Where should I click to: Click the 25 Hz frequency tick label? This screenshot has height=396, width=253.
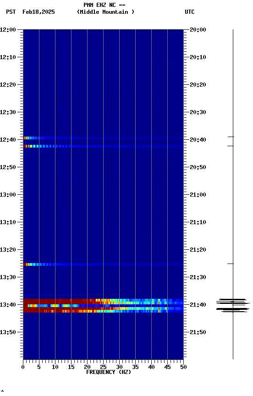(x=103, y=367)
